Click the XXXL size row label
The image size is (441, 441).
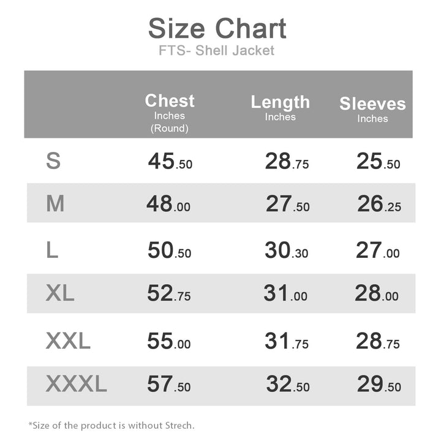click(76, 385)
